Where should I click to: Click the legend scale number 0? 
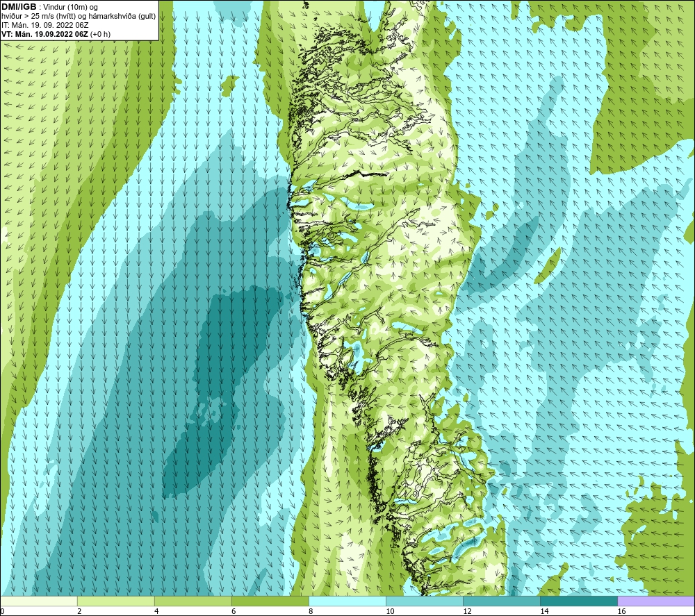pos(3,612)
